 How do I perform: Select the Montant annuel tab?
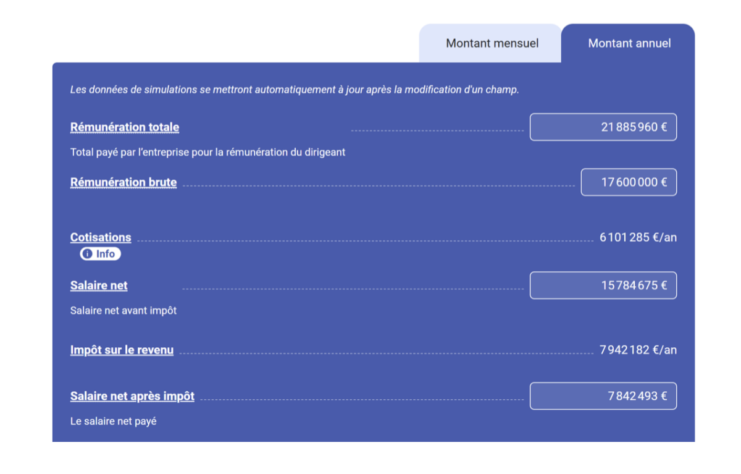(629, 43)
